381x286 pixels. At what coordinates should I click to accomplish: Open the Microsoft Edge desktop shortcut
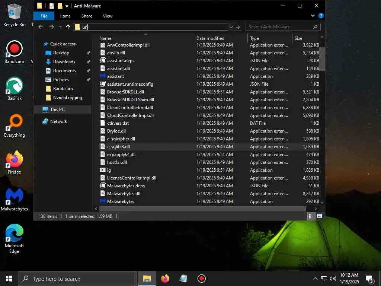[x=15, y=239]
